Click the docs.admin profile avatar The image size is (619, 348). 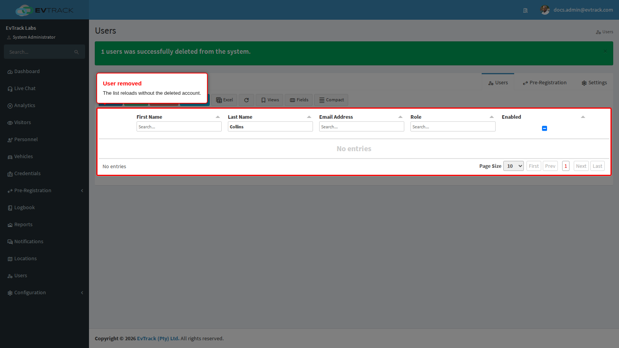545,10
